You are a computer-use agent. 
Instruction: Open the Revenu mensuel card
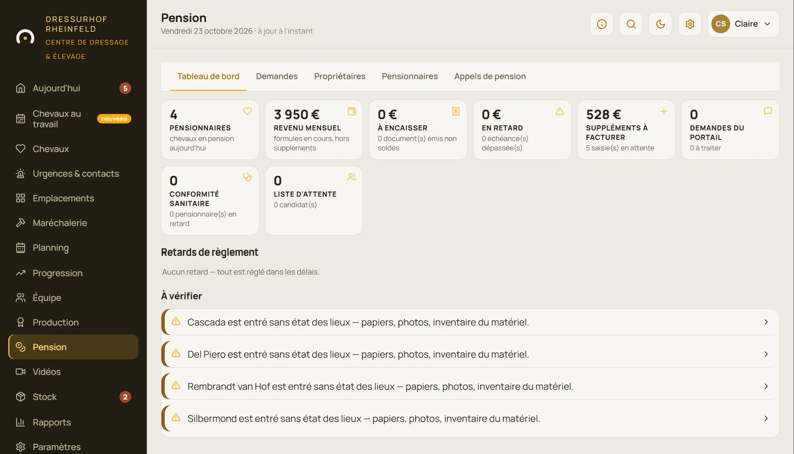[x=314, y=130]
